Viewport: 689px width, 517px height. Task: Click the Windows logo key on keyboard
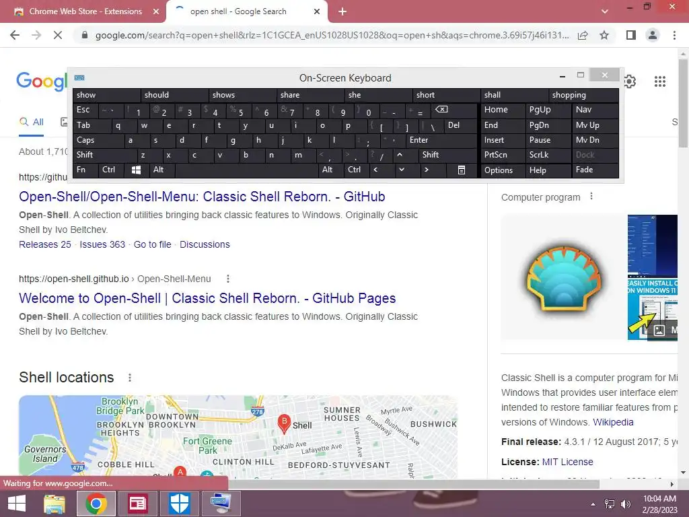tap(136, 170)
